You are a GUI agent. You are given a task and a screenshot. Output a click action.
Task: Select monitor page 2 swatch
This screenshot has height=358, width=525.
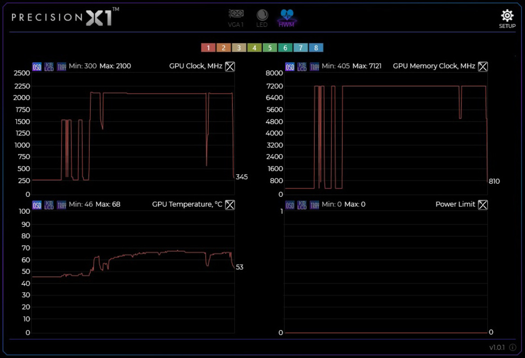coord(224,48)
